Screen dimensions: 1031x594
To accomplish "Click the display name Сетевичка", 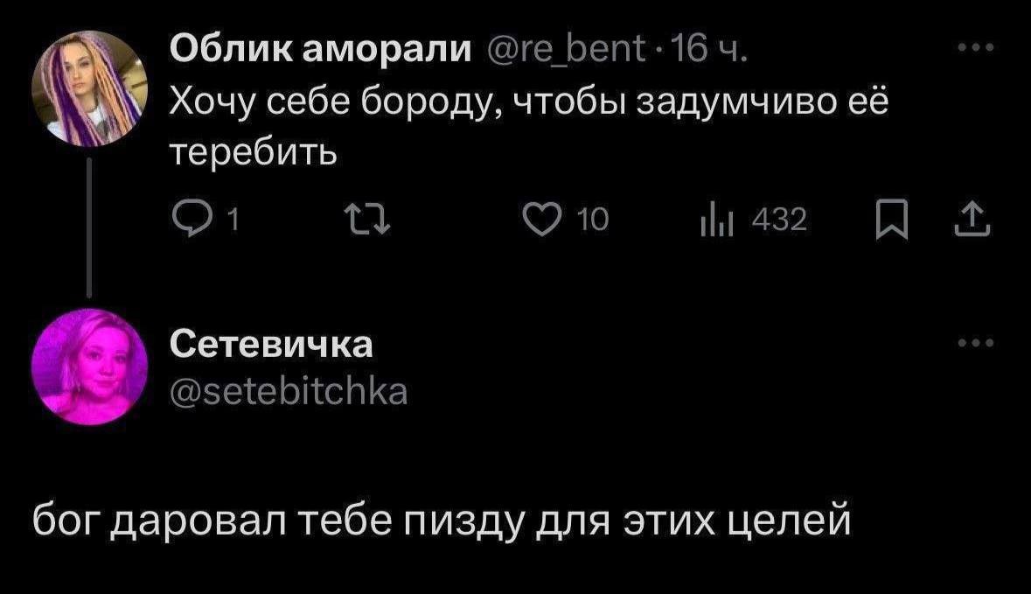I will click(270, 344).
